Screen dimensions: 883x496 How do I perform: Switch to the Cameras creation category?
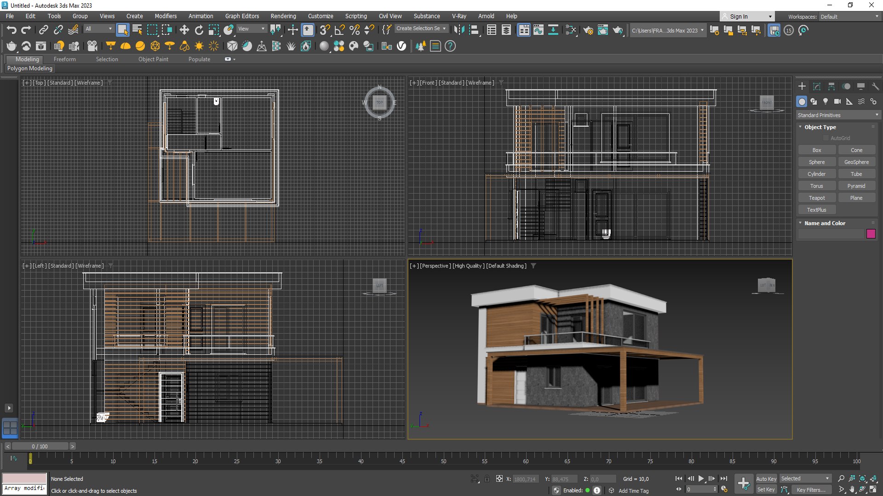click(837, 101)
